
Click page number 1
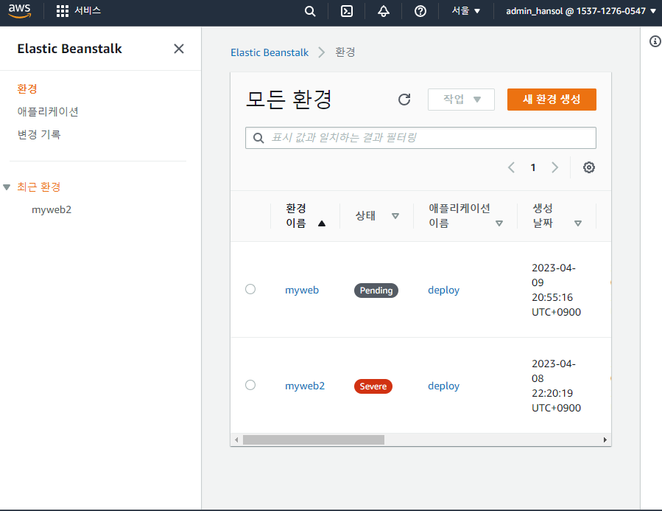tap(533, 168)
